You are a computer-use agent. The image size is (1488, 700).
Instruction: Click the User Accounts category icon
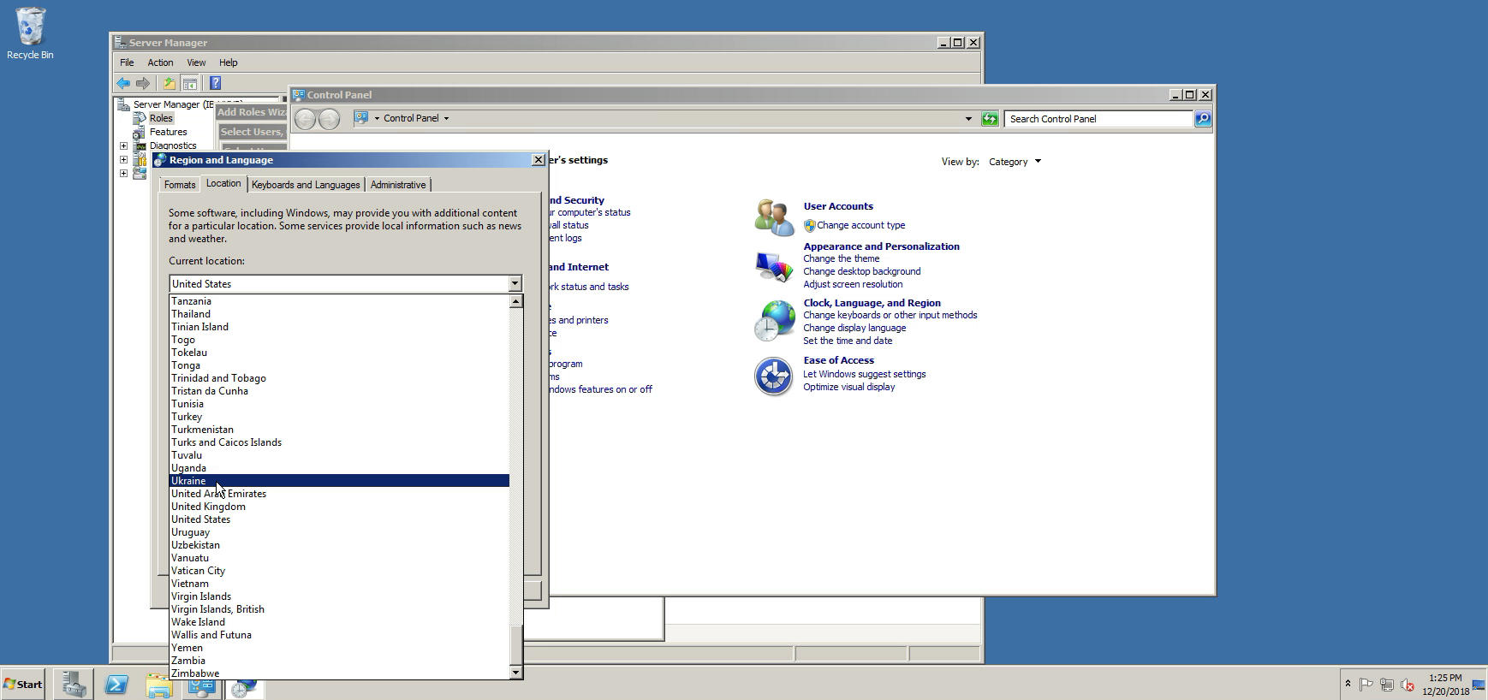coord(774,217)
